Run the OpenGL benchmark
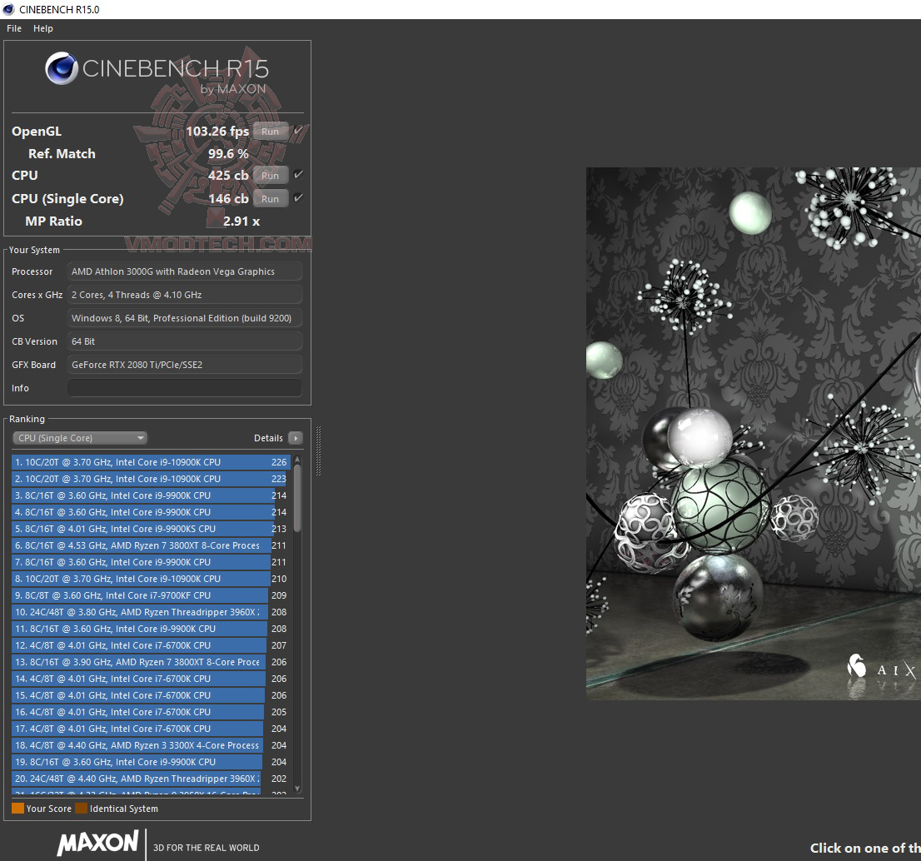The image size is (921, 861). tap(270, 131)
